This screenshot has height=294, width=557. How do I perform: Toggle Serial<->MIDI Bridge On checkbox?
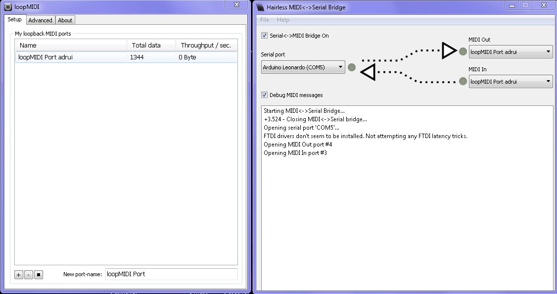(x=264, y=35)
